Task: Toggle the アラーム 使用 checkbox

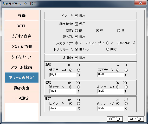Action: [x=76, y=16]
